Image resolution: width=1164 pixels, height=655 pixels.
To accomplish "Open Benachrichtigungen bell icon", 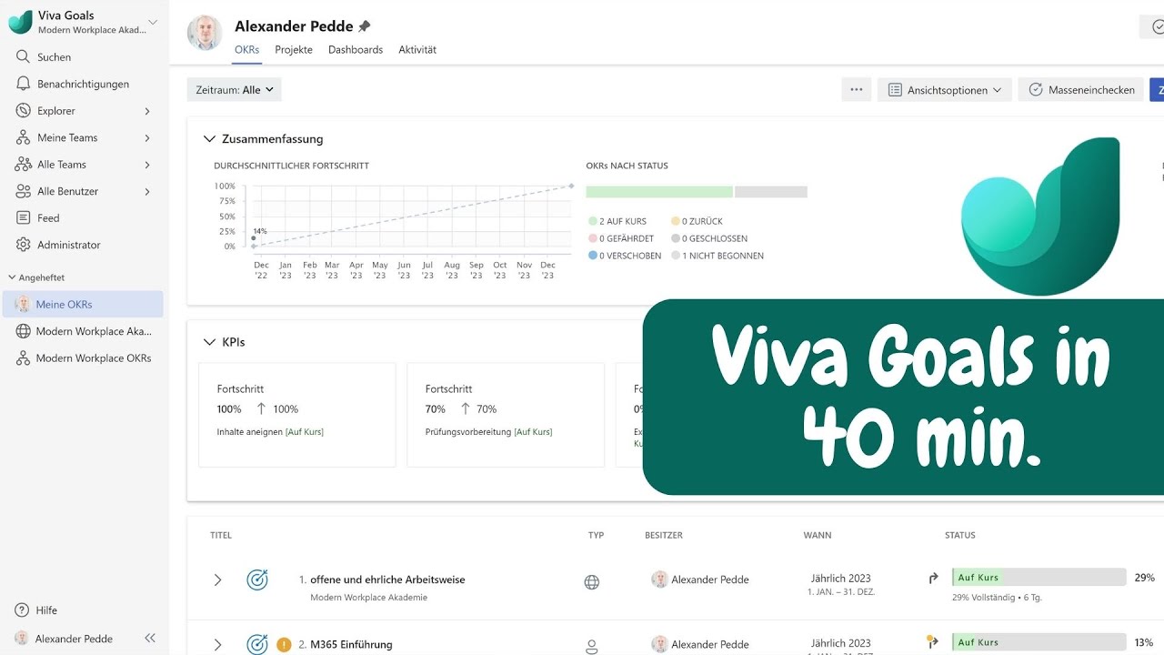I will click(x=24, y=84).
